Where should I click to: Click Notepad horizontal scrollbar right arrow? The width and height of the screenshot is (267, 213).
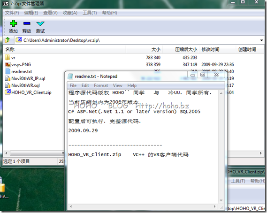(x=214, y=206)
